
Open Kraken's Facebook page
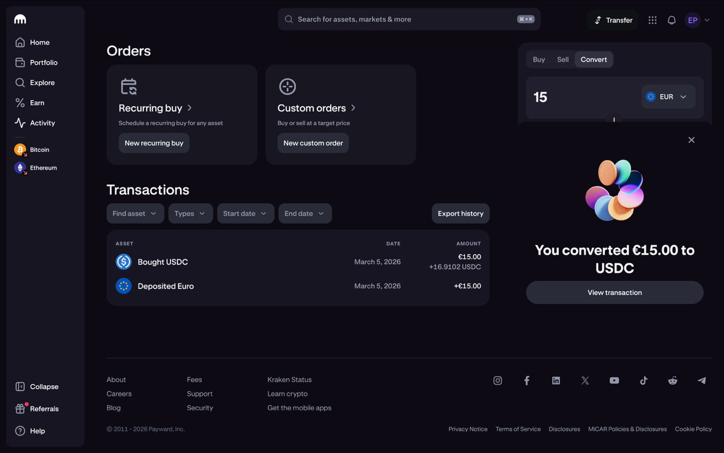(x=527, y=381)
